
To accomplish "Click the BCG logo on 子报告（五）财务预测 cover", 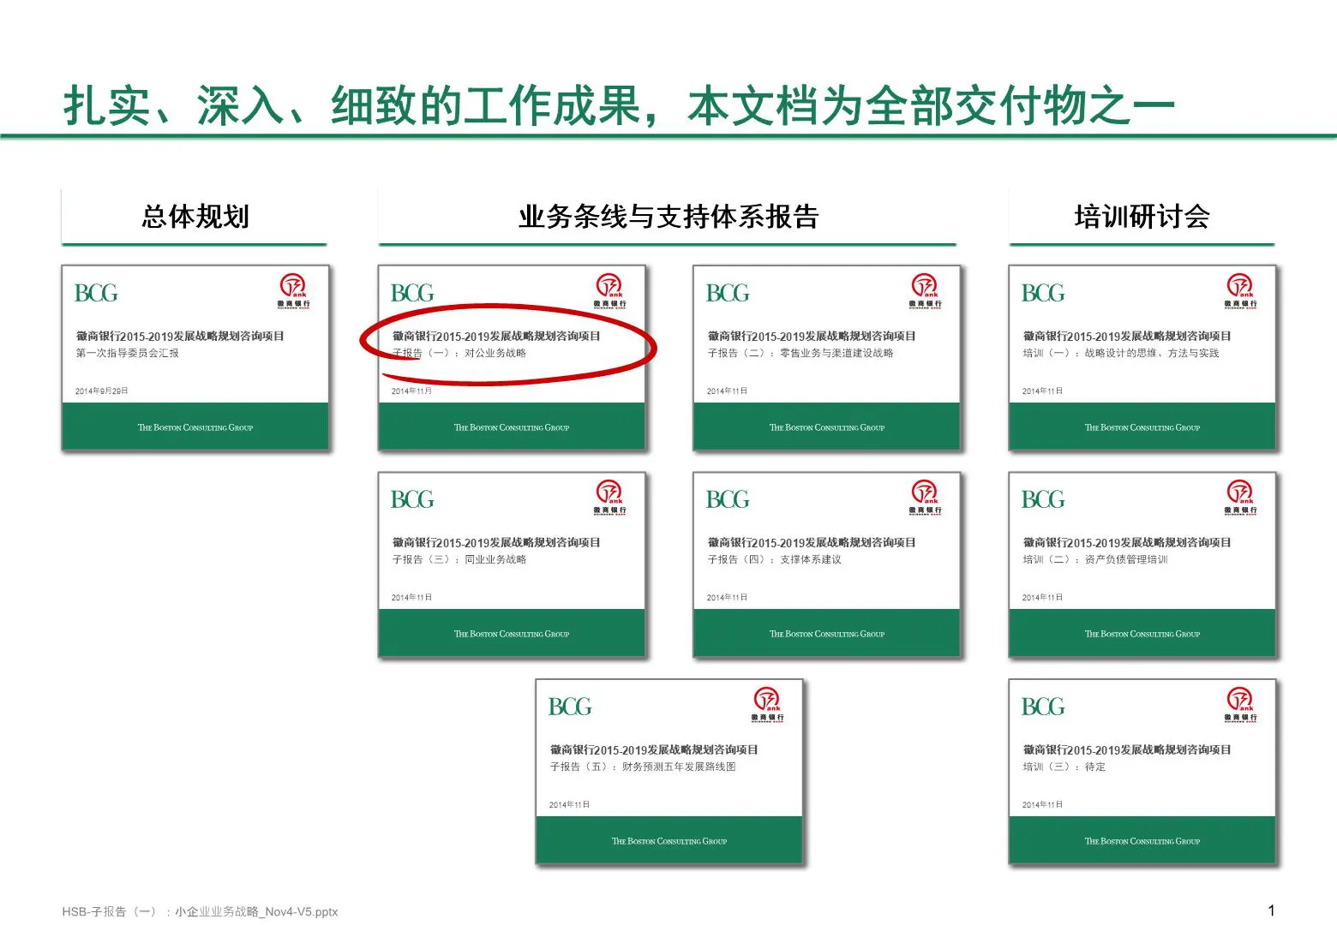I will click(569, 707).
